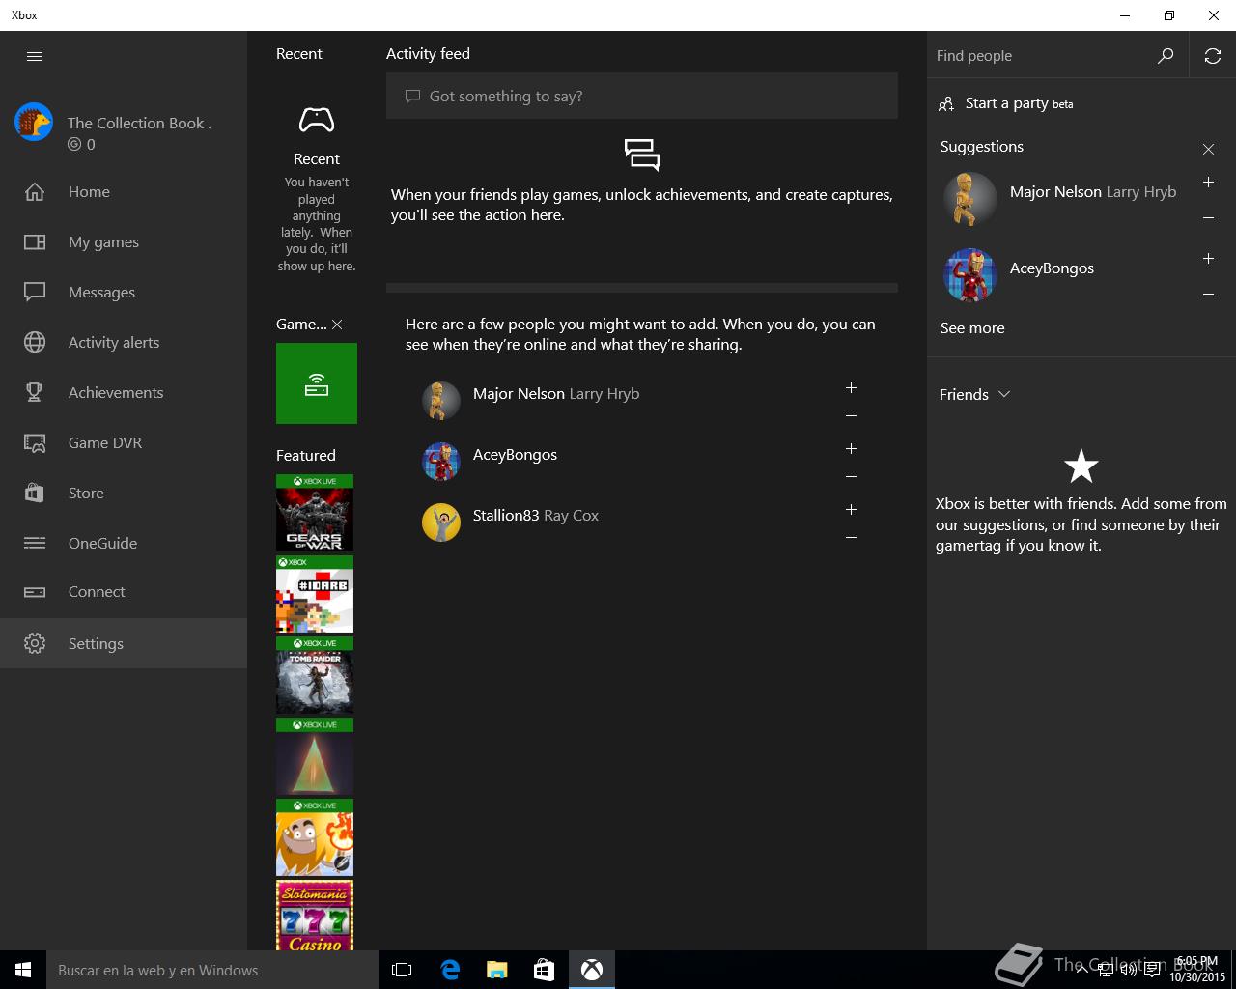
Task: Click the Got something to say box
Action: tap(642, 96)
